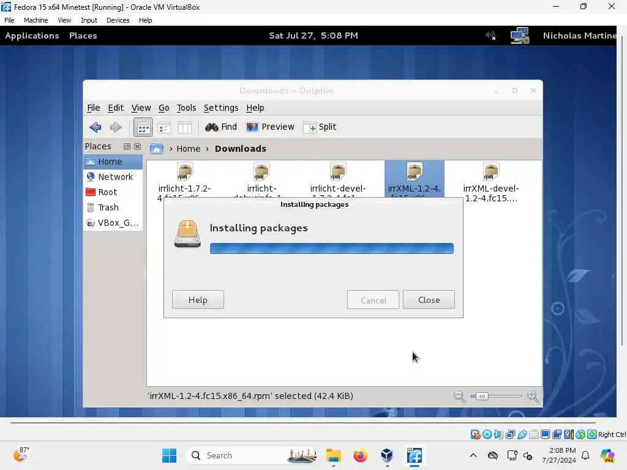
Task: Open VirtualBox Devices menu
Action: 118,20
